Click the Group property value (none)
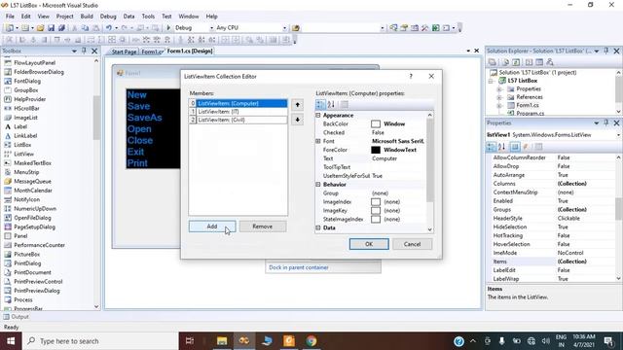This screenshot has width=623, height=350. click(380, 193)
